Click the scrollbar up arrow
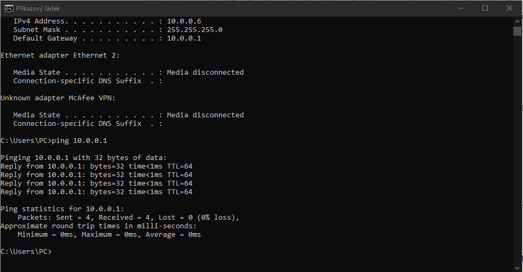Image resolution: width=523 pixels, height=272 pixels. click(517, 21)
